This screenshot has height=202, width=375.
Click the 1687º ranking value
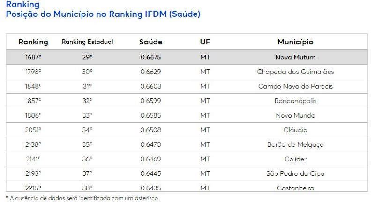click(x=33, y=57)
